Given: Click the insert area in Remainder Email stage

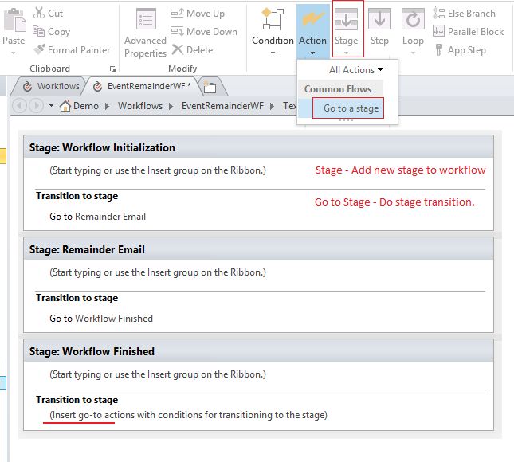Looking at the screenshot, I should pos(158,272).
